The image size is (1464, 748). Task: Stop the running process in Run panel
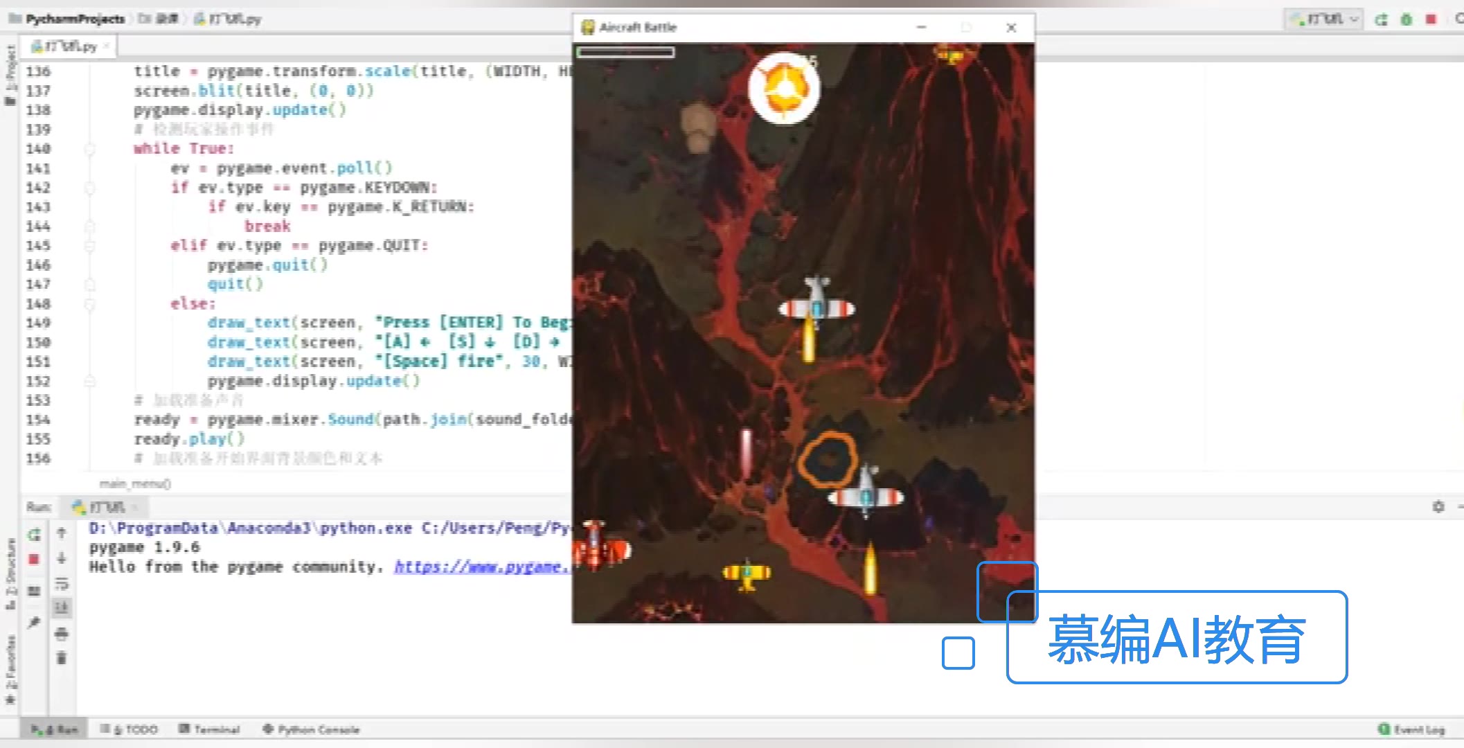(x=34, y=560)
